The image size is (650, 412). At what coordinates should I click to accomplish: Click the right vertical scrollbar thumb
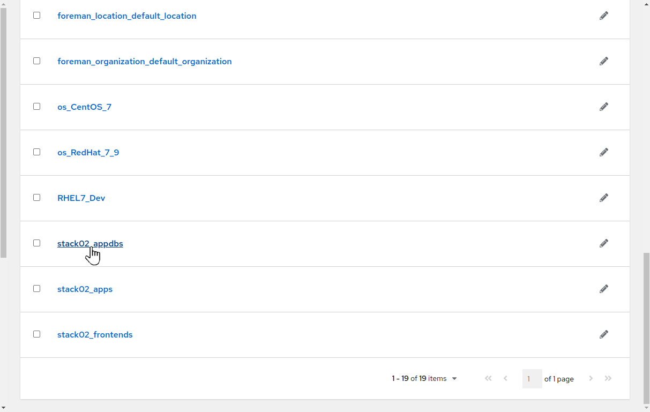click(646, 328)
